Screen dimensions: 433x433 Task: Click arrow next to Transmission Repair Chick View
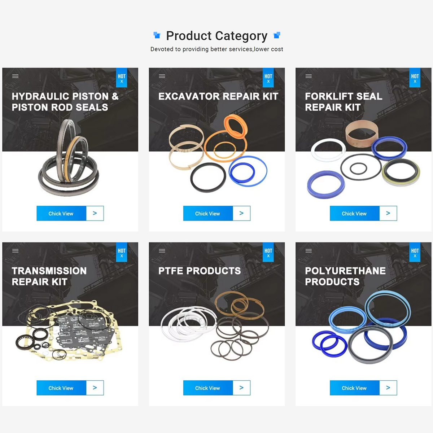[x=95, y=388]
